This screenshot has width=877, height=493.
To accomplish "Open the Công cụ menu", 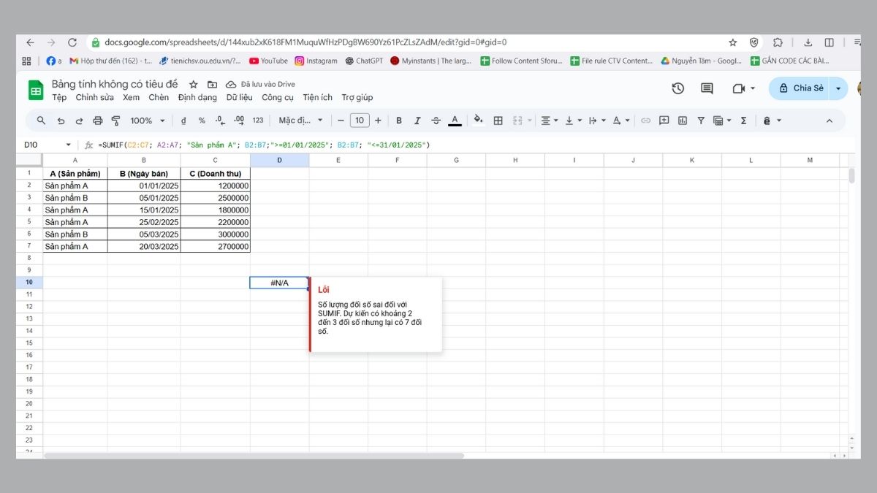I will point(278,97).
